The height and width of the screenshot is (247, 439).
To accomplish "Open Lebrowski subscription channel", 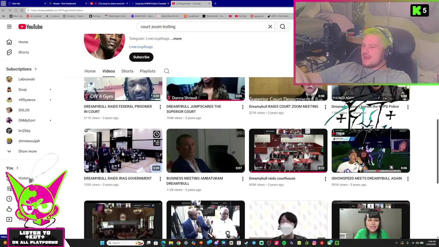I will click(x=26, y=79).
